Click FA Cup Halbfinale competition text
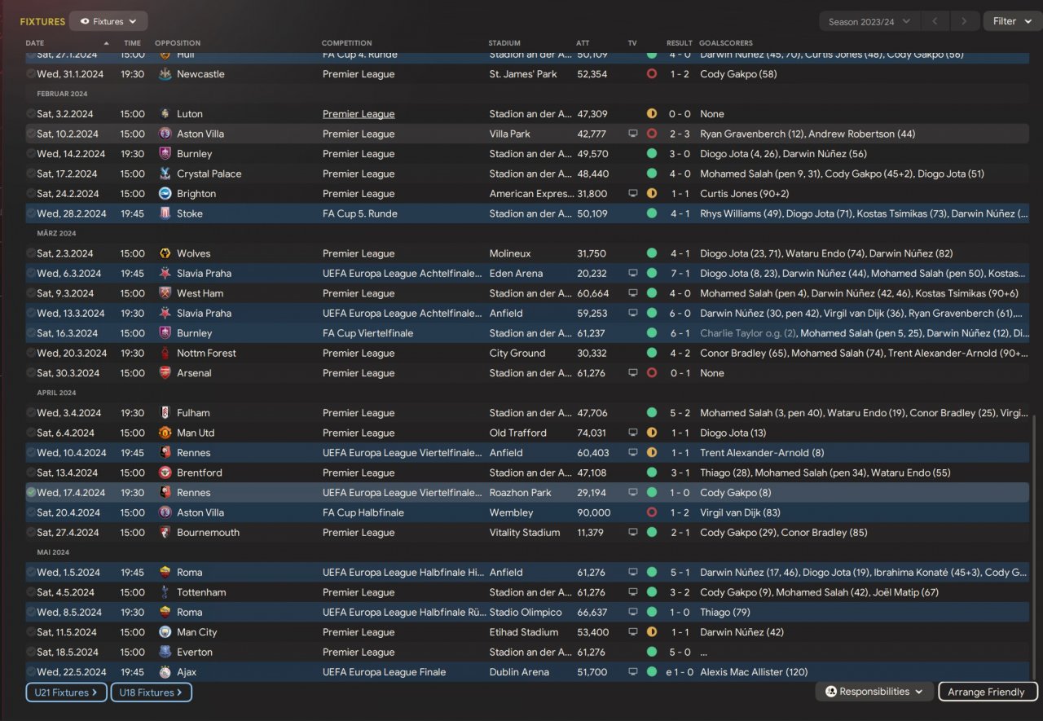This screenshot has width=1043, height=721. 363,512
